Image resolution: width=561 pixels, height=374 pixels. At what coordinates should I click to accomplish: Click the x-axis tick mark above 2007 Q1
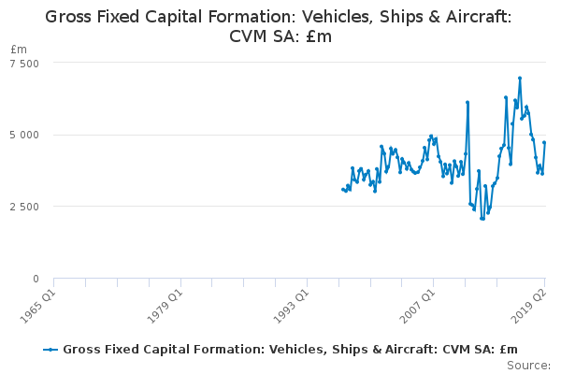[433, 282]
